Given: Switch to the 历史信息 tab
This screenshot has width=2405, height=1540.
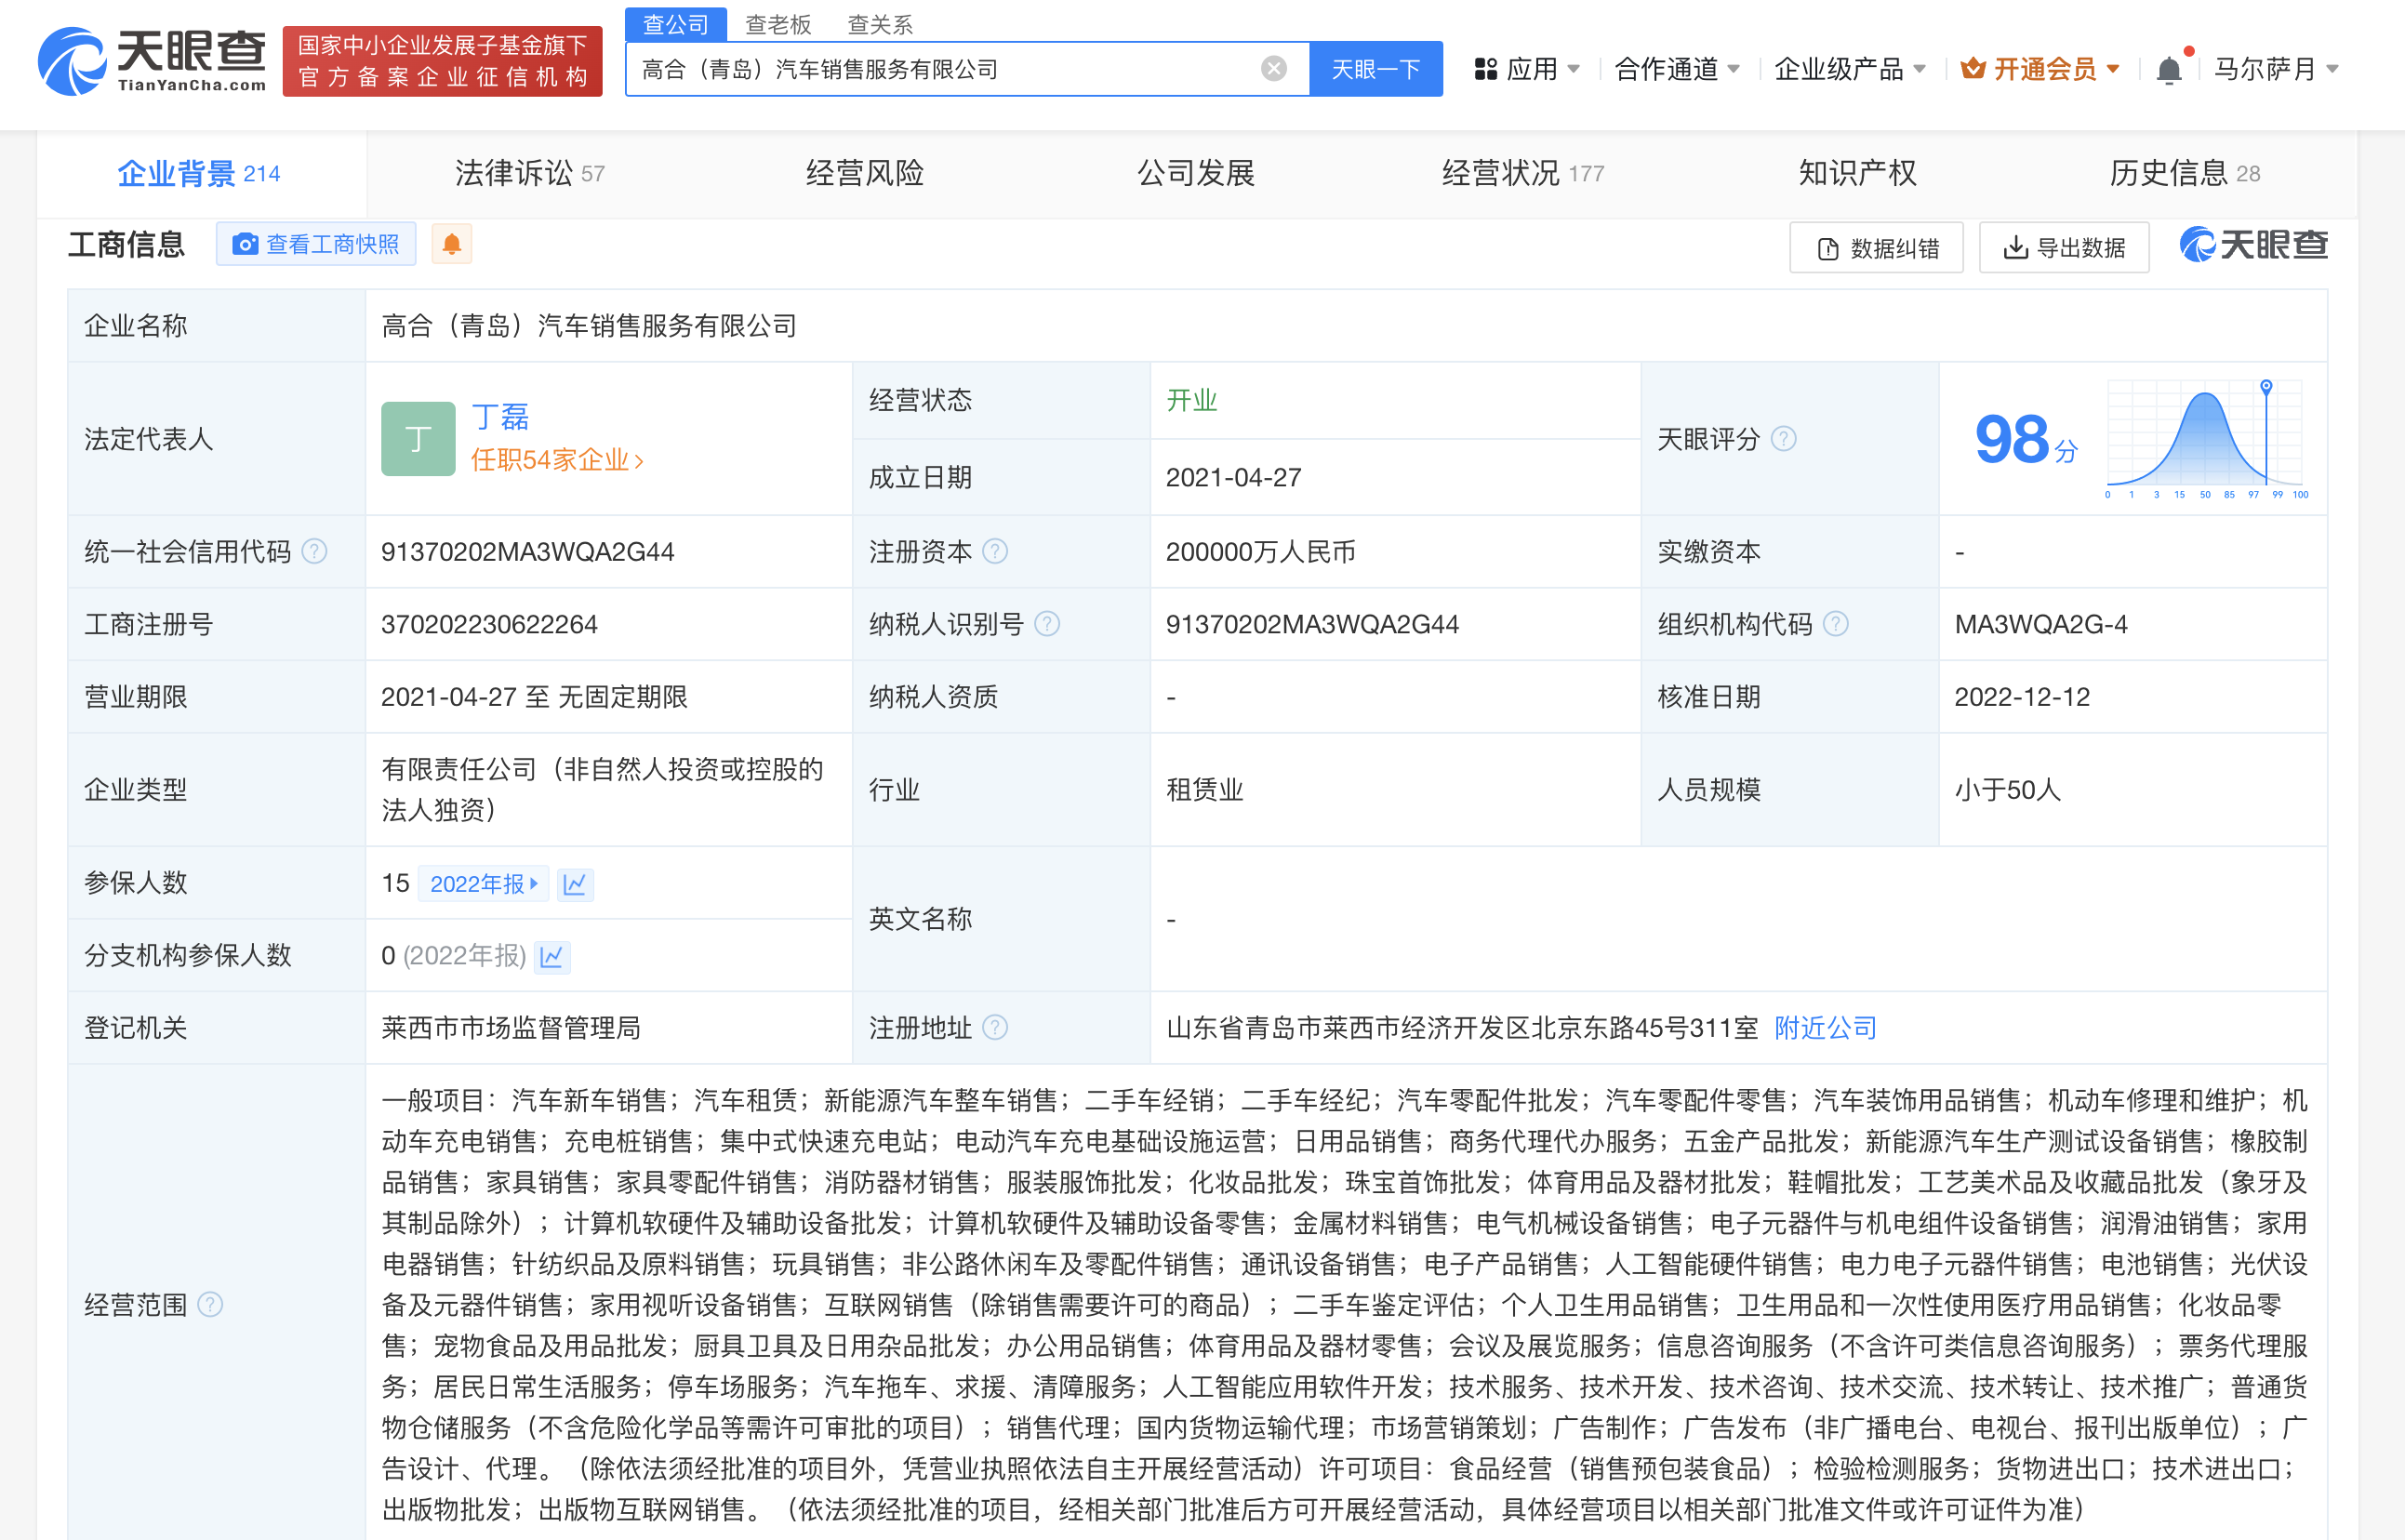Looking at the screenshot, I should [2184, 173].
